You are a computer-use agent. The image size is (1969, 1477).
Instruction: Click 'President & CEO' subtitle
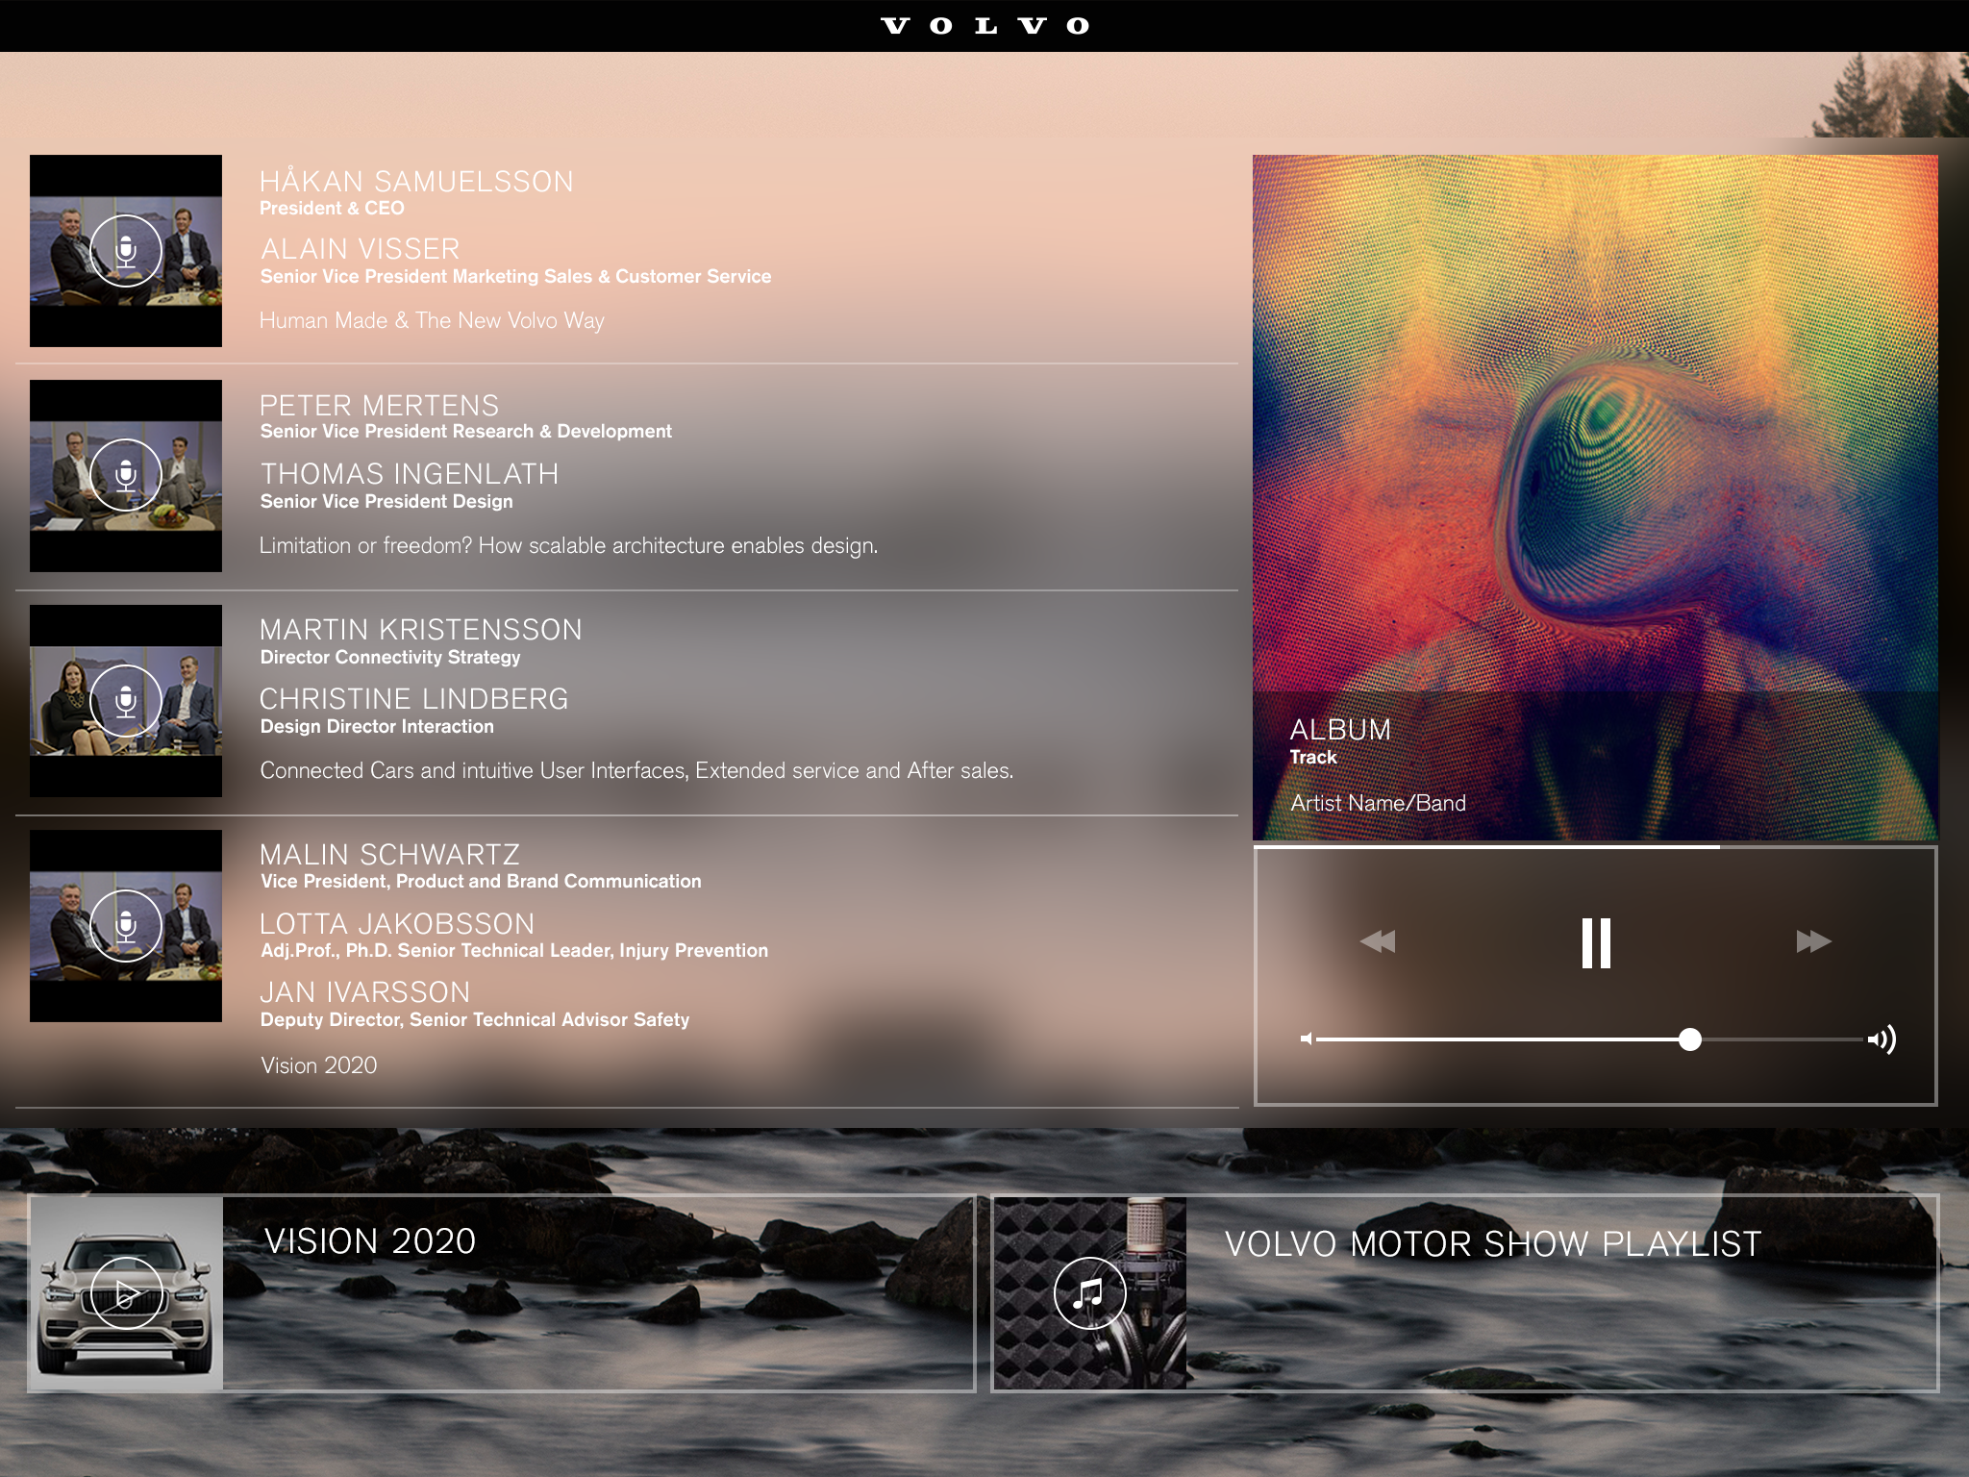[332, 209]
